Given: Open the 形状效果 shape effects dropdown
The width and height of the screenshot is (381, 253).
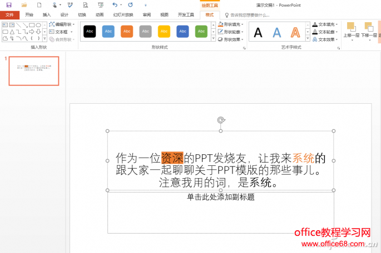Looking at the screenshot, I should click(231, 39).
